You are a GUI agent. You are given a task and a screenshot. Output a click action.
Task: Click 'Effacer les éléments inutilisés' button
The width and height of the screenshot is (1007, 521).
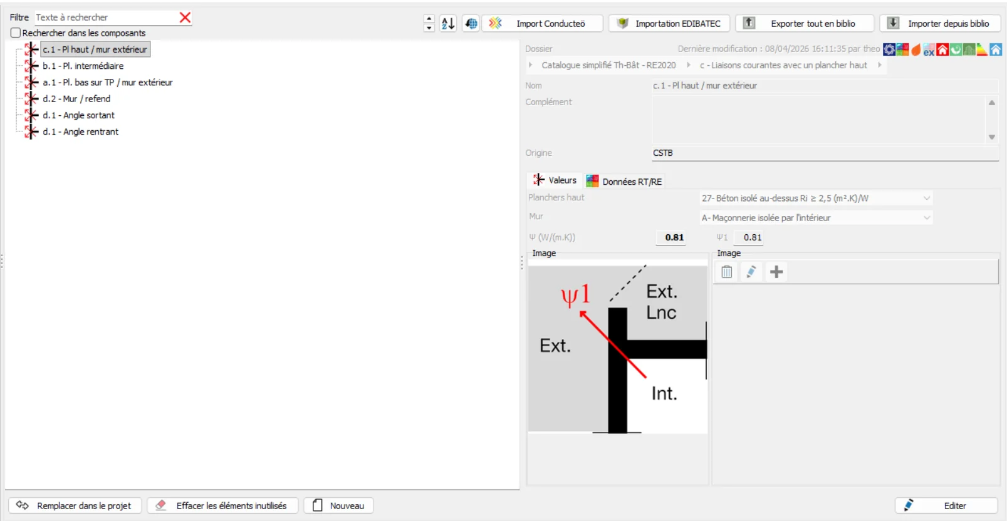coord(223,506)
